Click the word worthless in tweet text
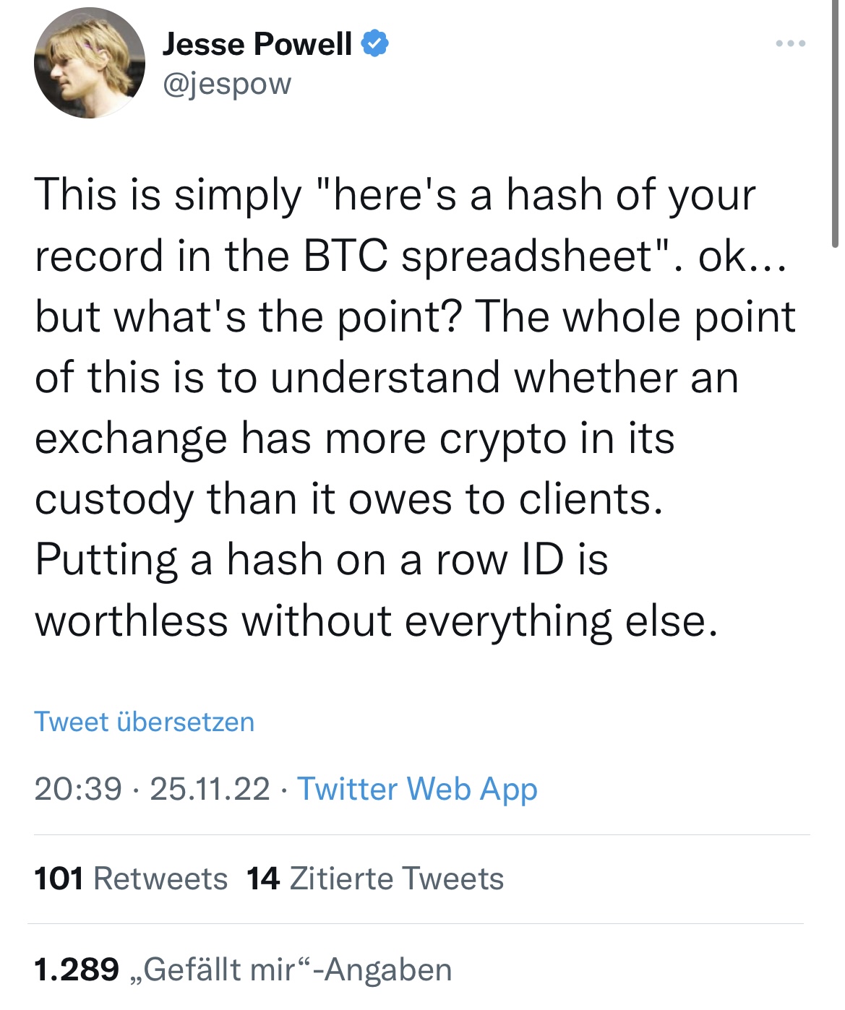The height and width of the screenshot is (1010, 845). tap(132, 621)
